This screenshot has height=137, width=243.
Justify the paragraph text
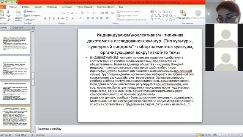click(101, 18)
